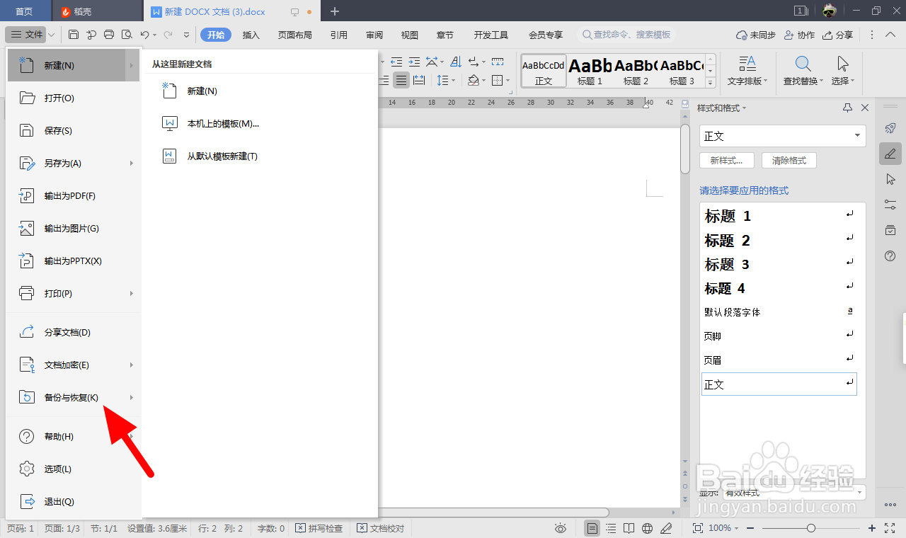Viewport: 906px width, 538px height.
Task: Click the increase indent icon
Action: [x=415, y=62]
